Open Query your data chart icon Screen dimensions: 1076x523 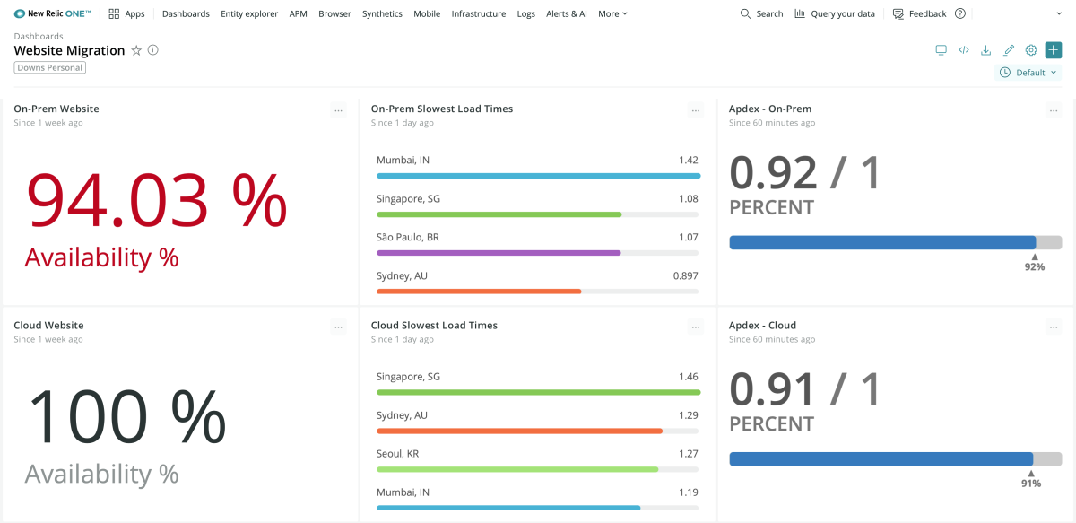point(800,13)
